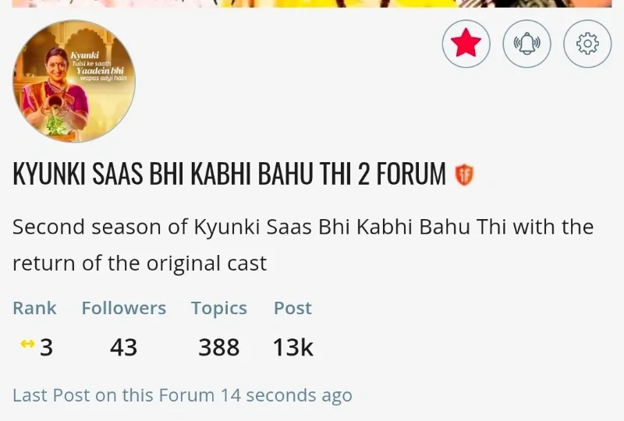Click the banner image strip at top
This screenshot has width=624, height=421.
click(x=312, y=3)
